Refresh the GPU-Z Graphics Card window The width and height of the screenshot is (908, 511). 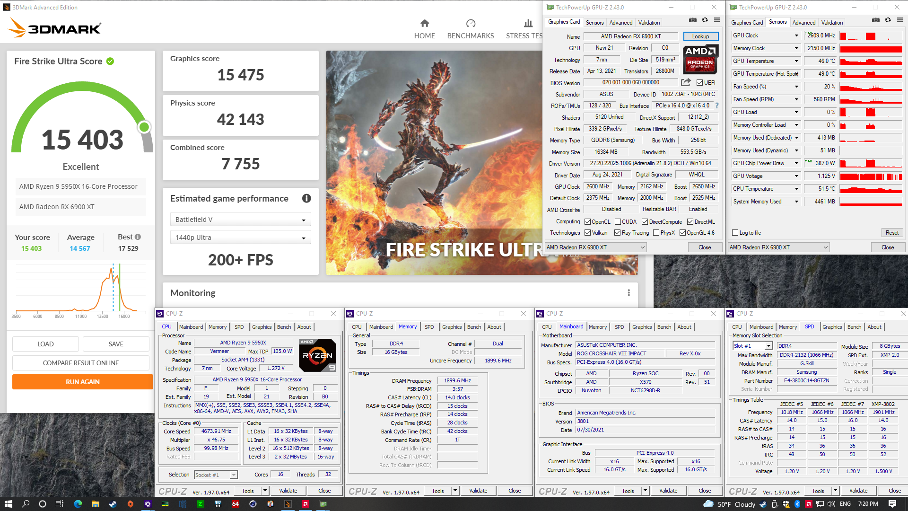point(705,20)
